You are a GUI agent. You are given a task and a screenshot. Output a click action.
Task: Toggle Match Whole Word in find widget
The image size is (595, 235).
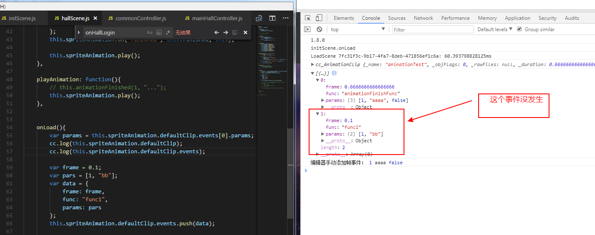pos(159,32)
